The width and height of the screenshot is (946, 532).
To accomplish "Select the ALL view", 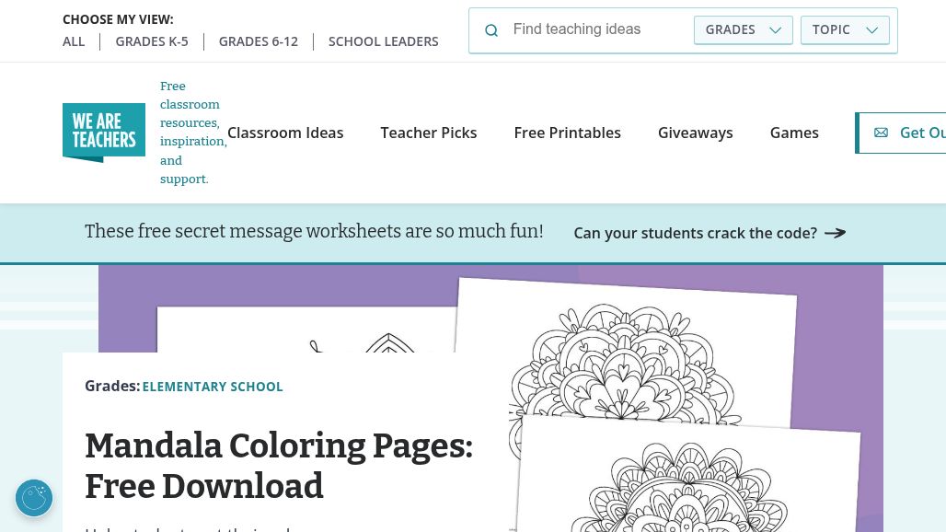I will [x=74, y=41].
